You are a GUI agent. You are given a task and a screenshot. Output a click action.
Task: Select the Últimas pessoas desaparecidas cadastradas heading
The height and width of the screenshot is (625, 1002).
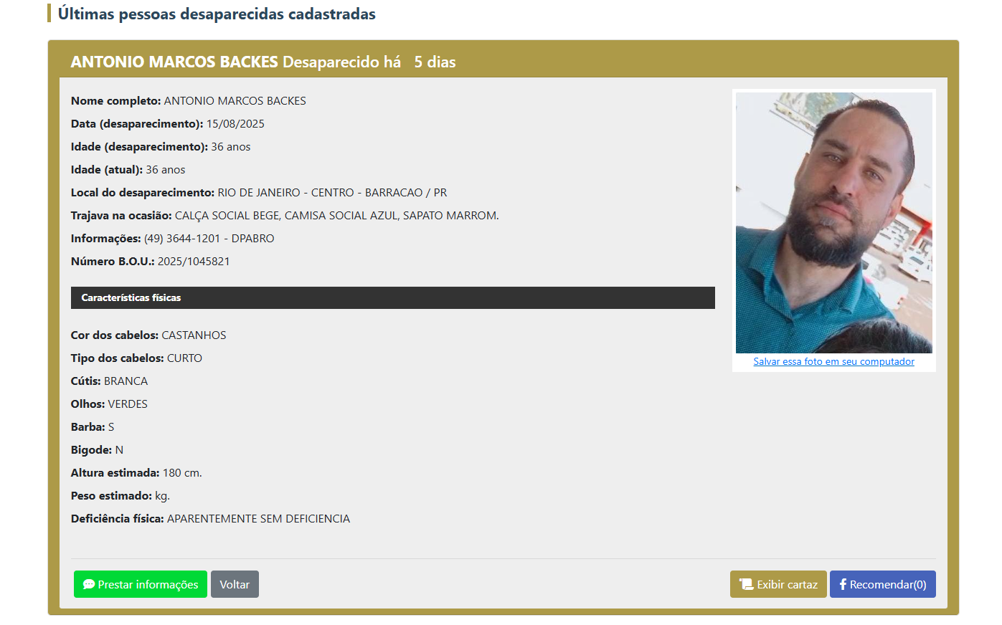217,14
